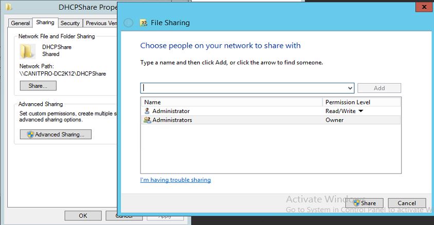Switch to the General tab

pos(20,23)
